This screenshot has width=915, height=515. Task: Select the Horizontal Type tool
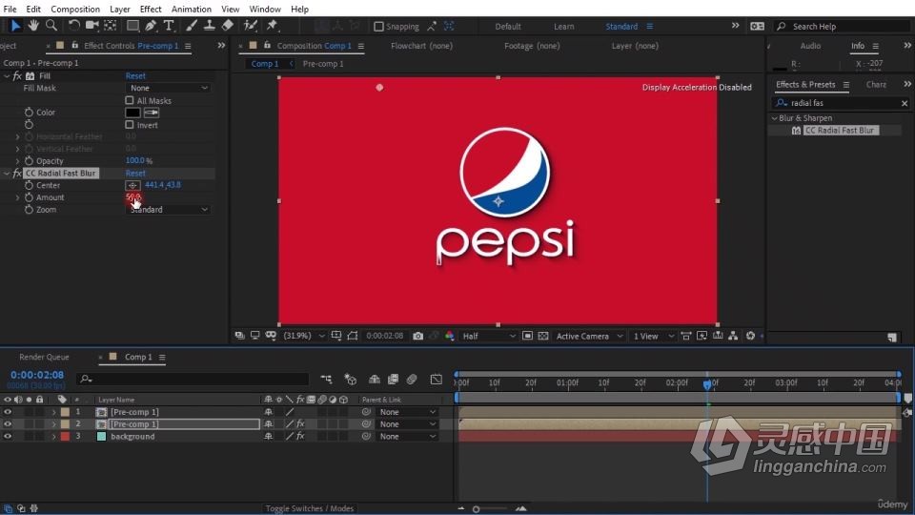[x=169, y=25]
